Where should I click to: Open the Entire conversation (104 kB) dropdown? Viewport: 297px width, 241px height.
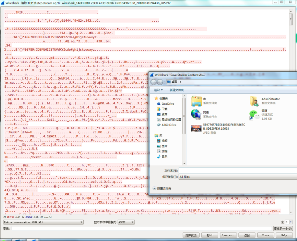point(43,222)
